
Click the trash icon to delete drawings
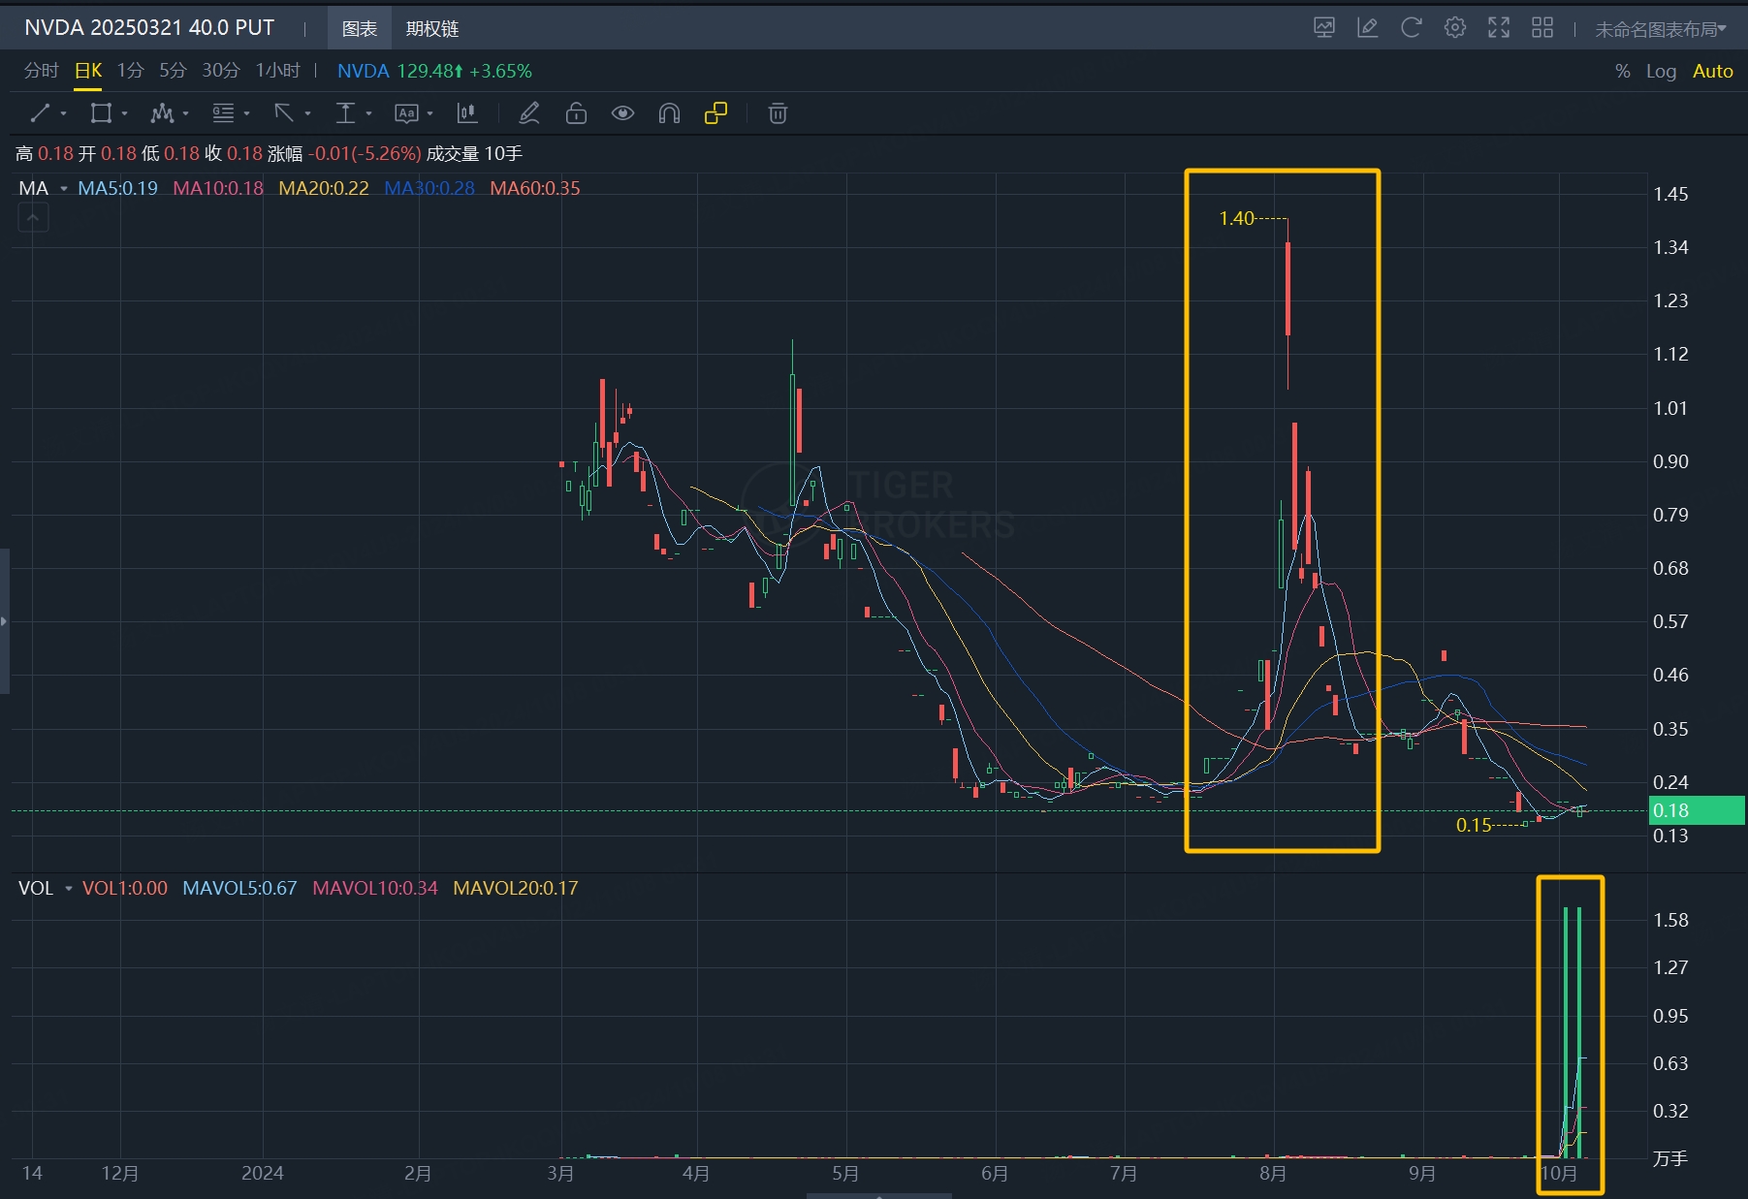777,113
